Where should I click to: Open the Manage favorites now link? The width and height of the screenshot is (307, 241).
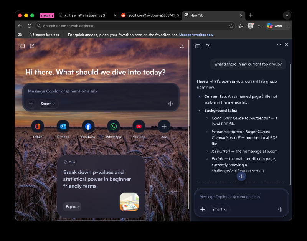(x=196, y=35)
